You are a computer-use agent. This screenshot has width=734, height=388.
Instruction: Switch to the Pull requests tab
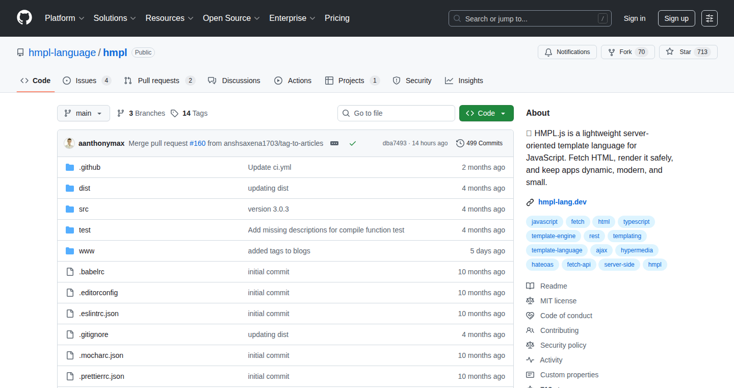pos(160,81)
